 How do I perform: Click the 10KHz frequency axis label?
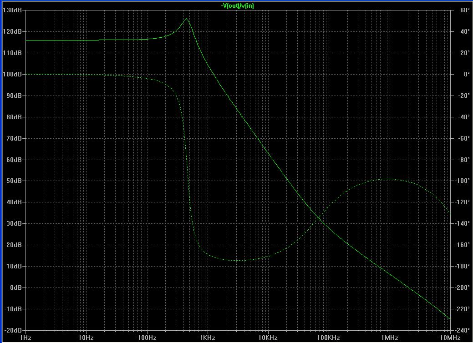tap(268, 338)
